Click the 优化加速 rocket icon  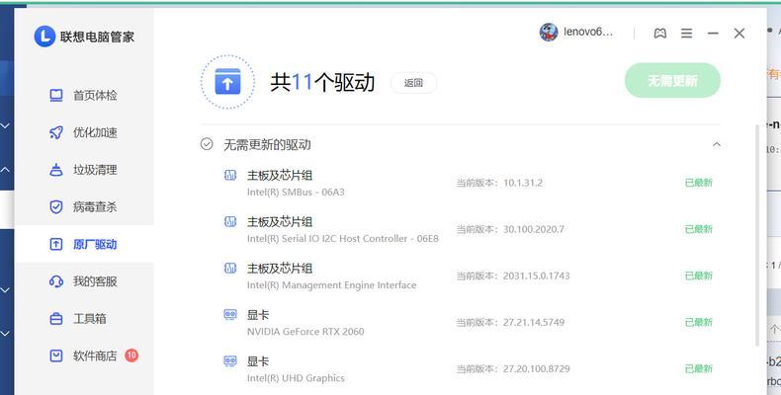[56, 133]
